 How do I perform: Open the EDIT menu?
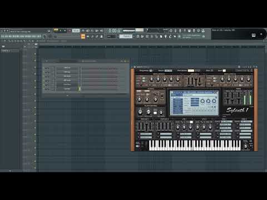(x=6, y=37)
